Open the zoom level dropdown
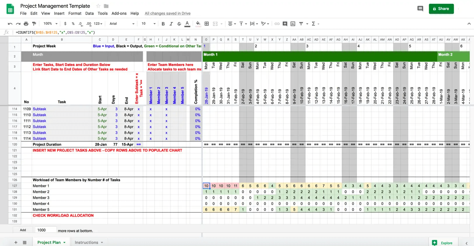The width and height of the screenshot is (474, 246). click(x=50, y=24)
